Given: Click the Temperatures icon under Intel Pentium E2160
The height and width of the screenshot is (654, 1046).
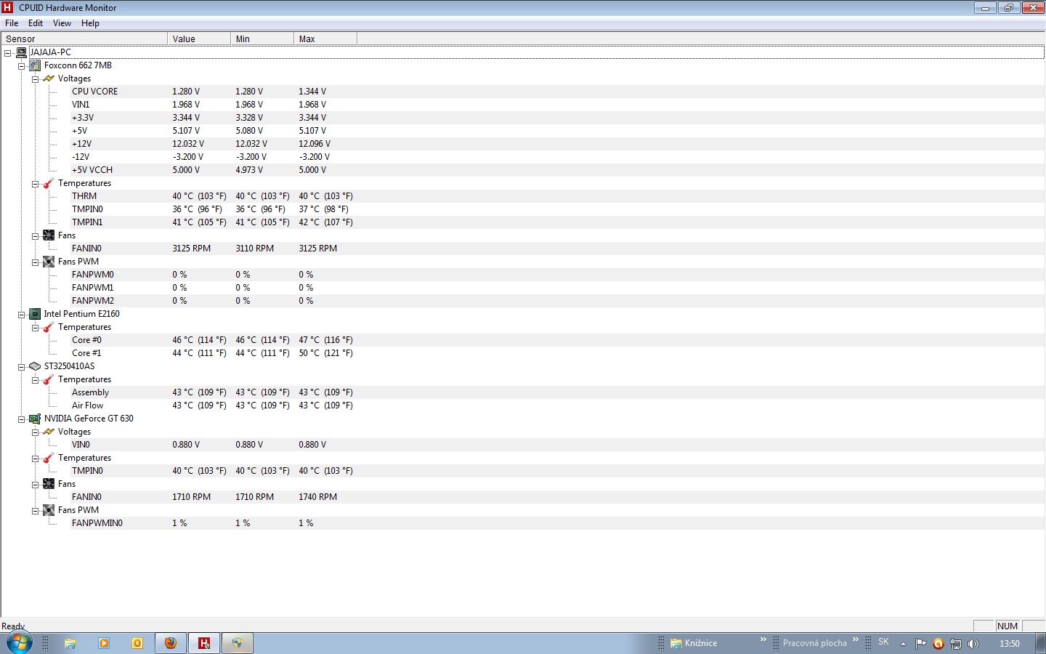Looking at the screenshot, I should click(49, 327).
